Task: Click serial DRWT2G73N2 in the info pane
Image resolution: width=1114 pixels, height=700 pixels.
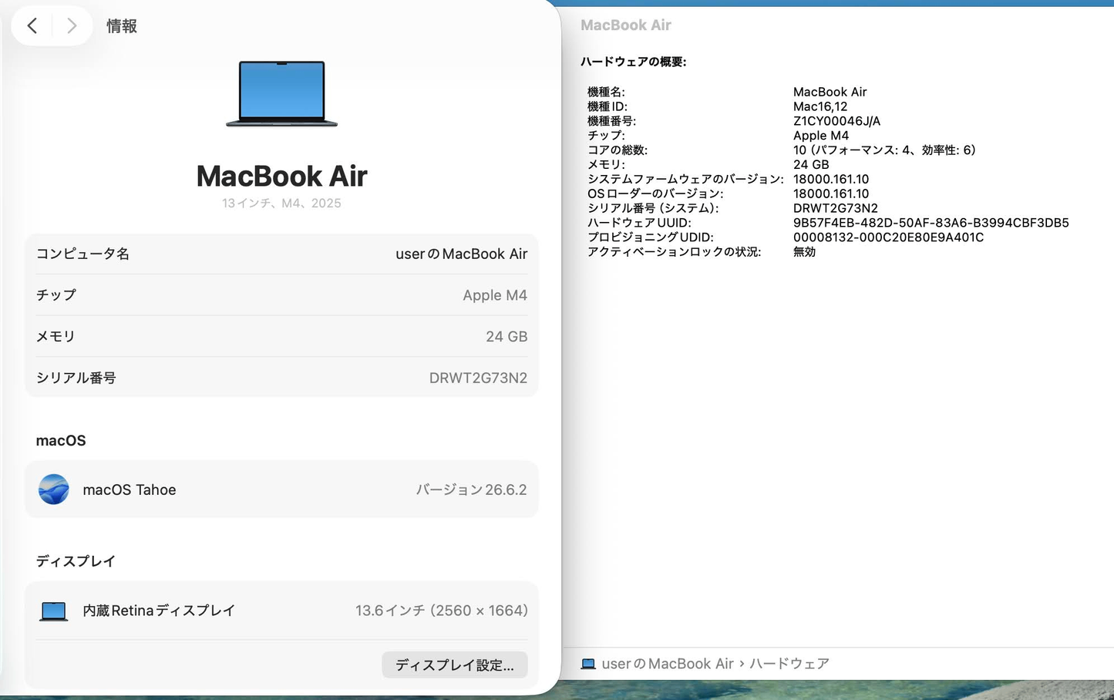Action: click(479, 378)
